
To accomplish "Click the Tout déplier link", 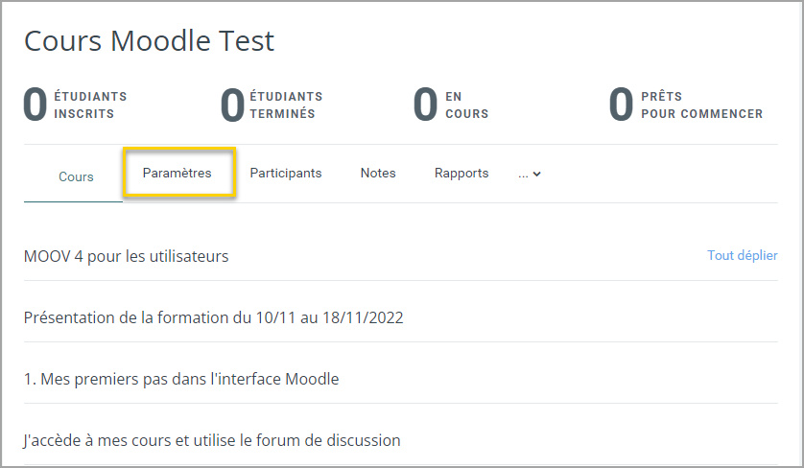I will [x=743, y=255].
